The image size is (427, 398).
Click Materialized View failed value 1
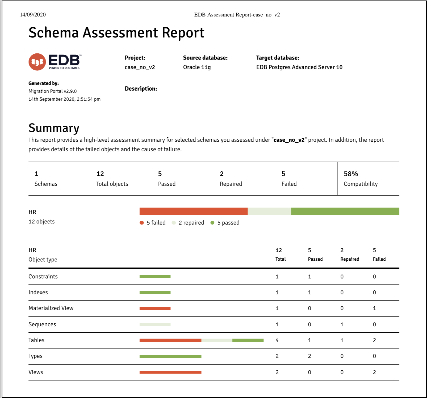374,308
